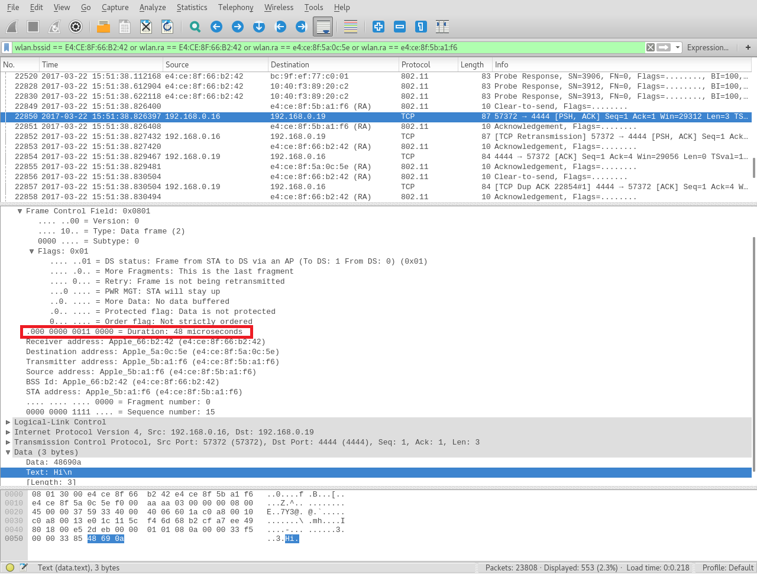Click the filter bookmark icon
Viewport: 757px width, 574px height.
[x=7, y=47]
